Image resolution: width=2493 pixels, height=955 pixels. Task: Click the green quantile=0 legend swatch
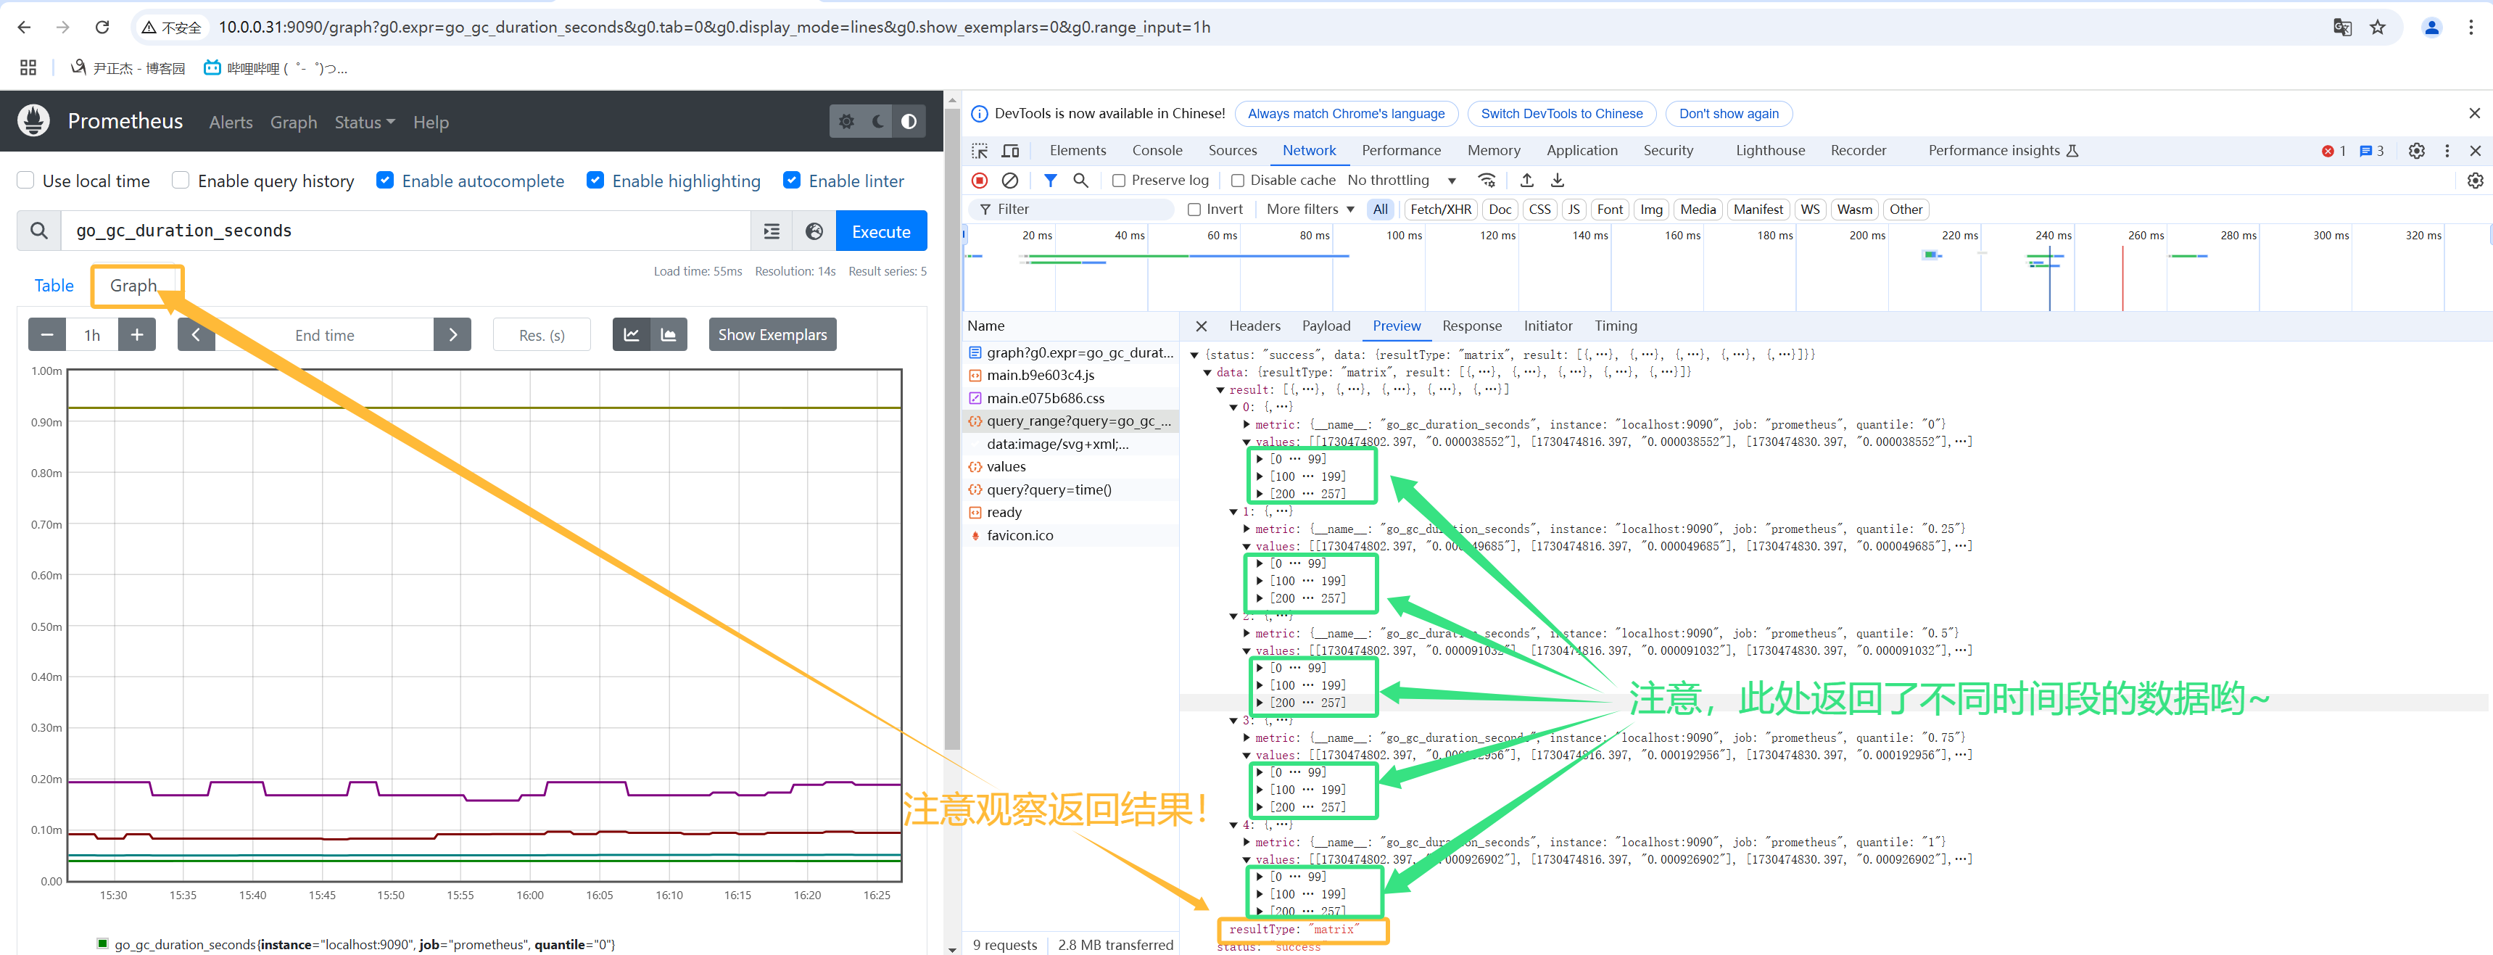(102, 943)
